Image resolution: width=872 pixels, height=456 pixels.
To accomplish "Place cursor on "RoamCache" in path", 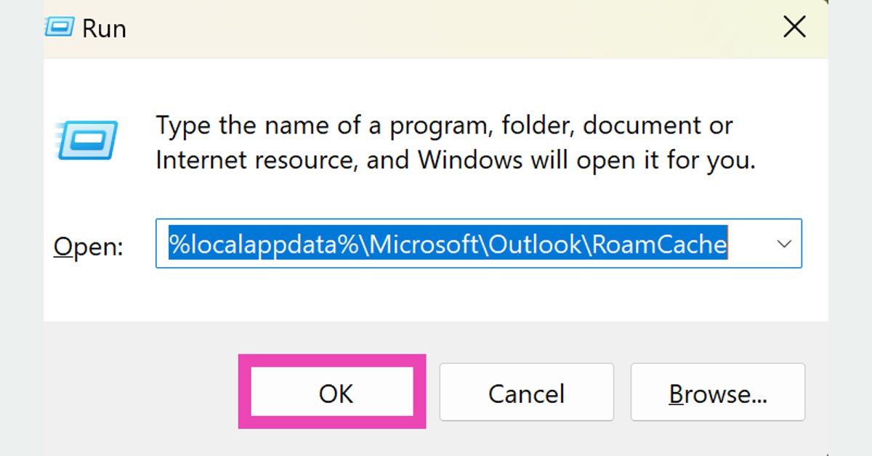I will pos(659,244).
